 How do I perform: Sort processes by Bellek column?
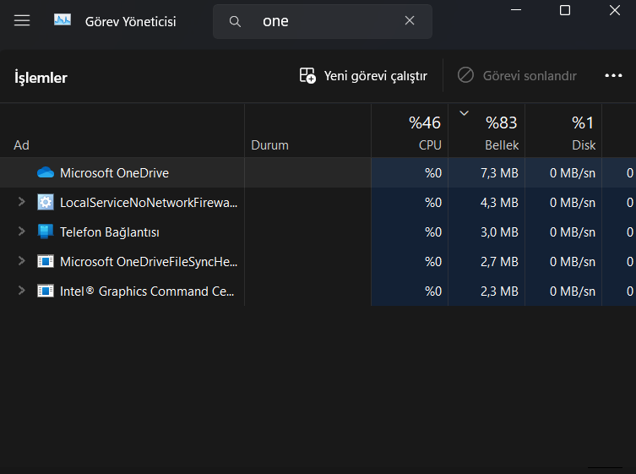click(487, 131)
